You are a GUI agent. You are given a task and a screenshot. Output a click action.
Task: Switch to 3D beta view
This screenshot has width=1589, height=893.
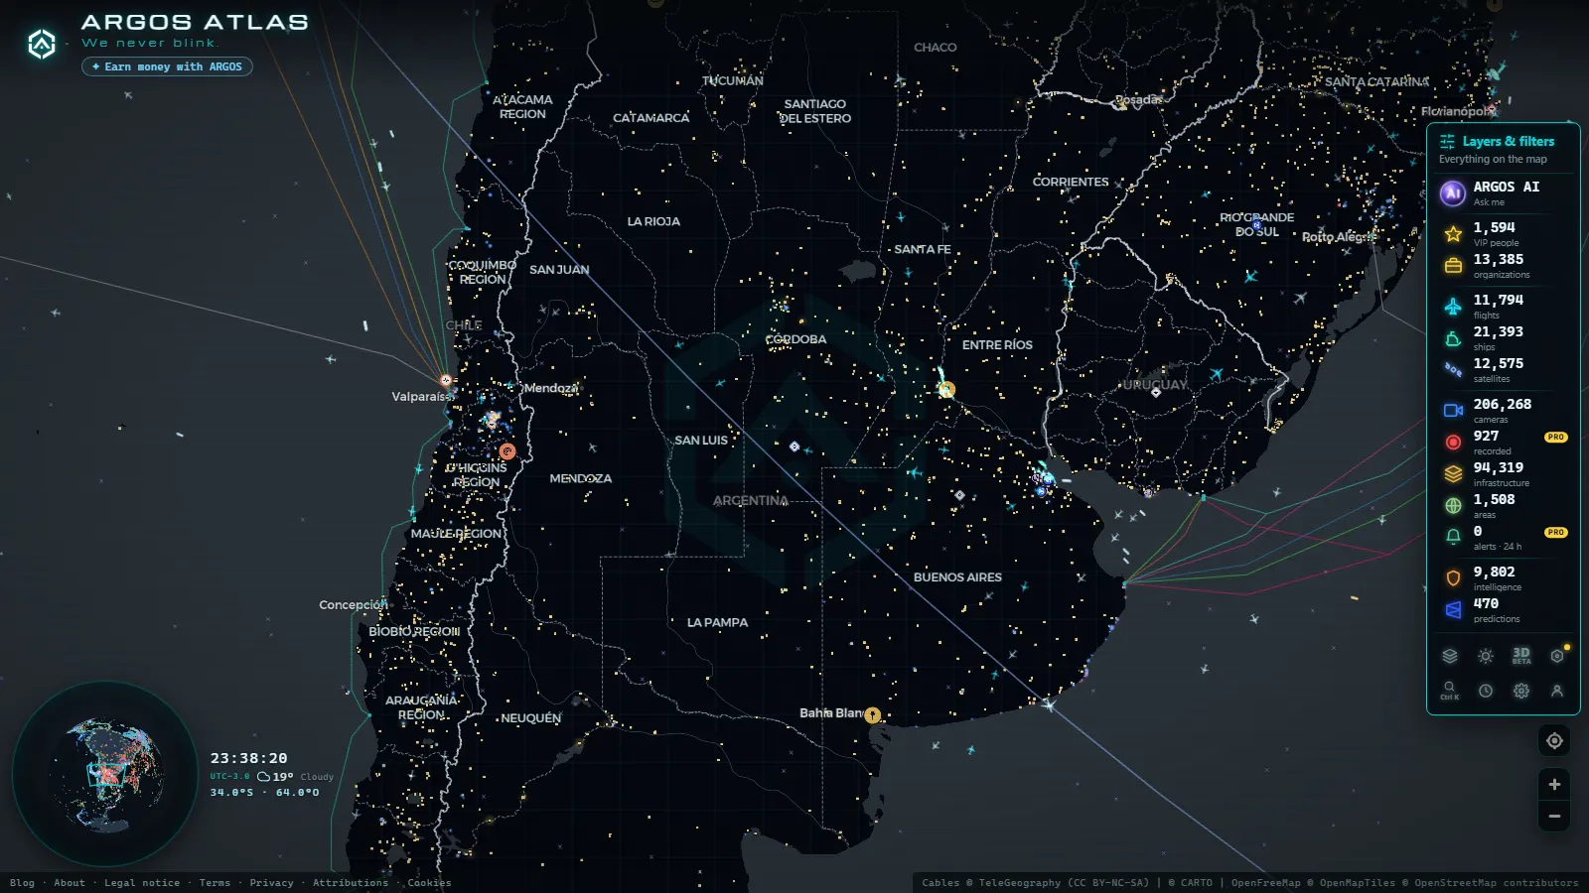1521,656
